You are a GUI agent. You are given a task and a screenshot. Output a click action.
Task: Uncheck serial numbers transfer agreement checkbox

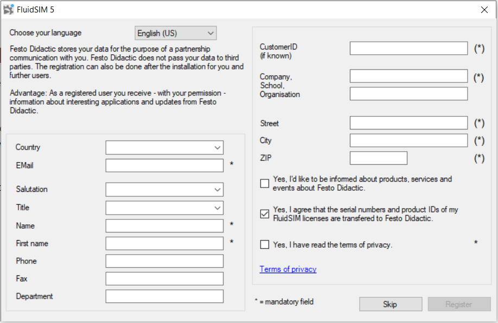[265, 214]
